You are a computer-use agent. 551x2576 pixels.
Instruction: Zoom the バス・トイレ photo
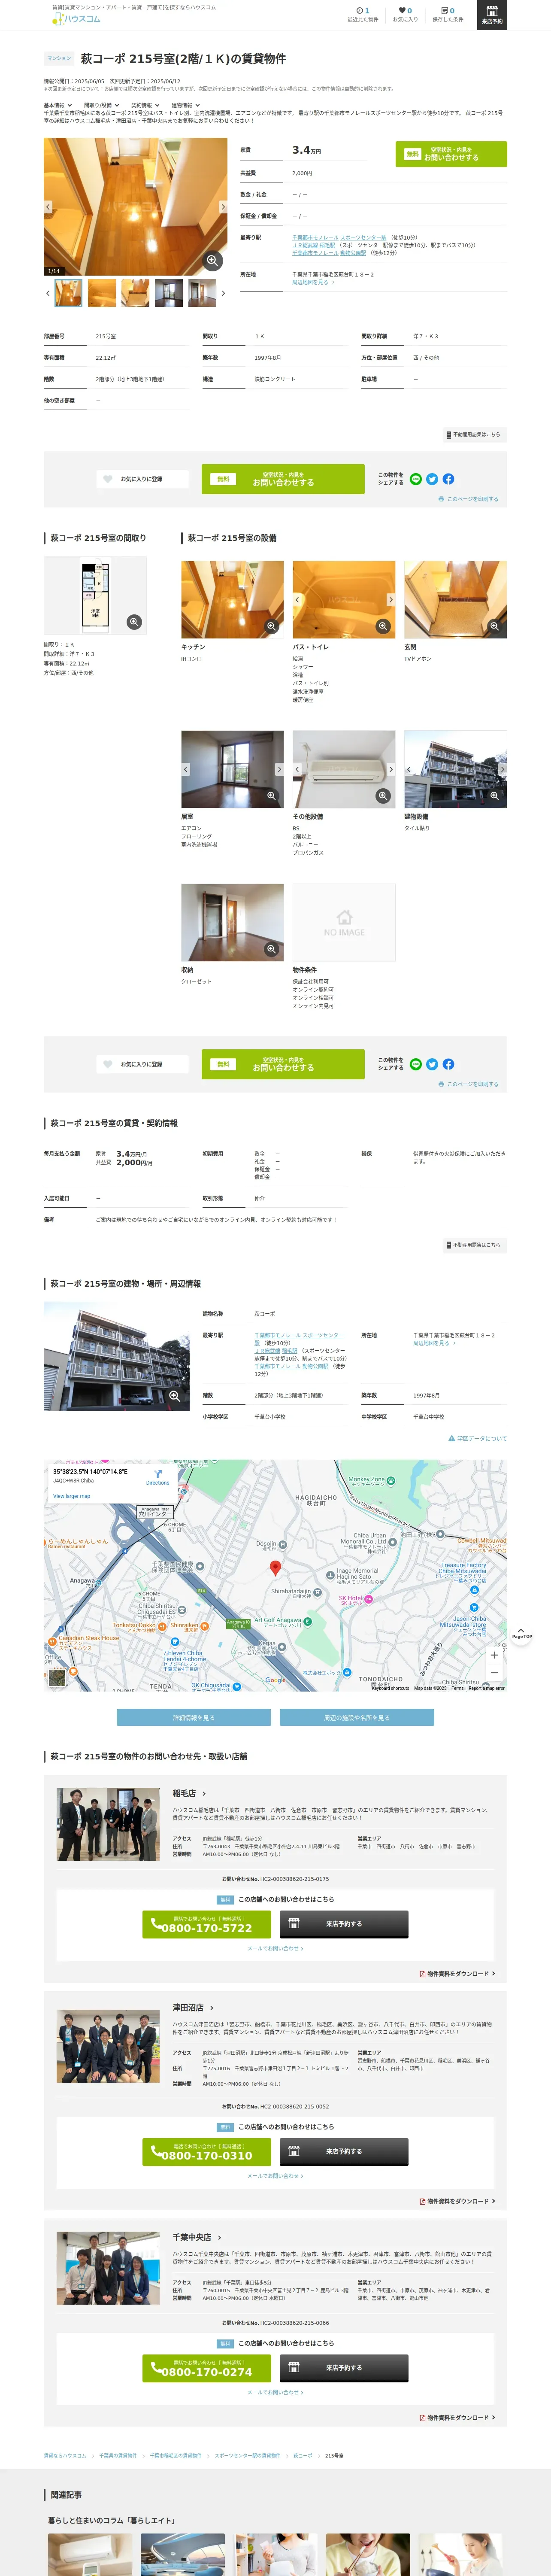(383, 627)
